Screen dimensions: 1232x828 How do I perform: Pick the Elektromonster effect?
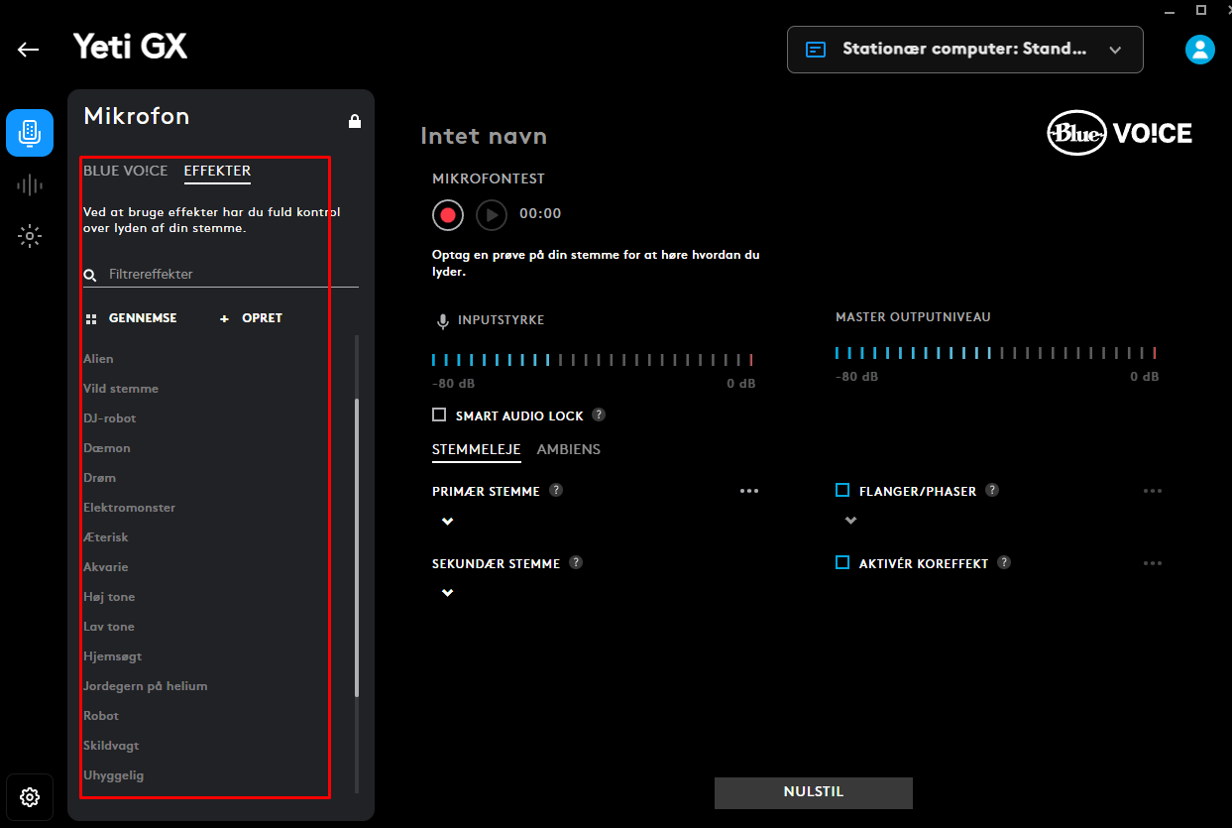pos(129,507)
